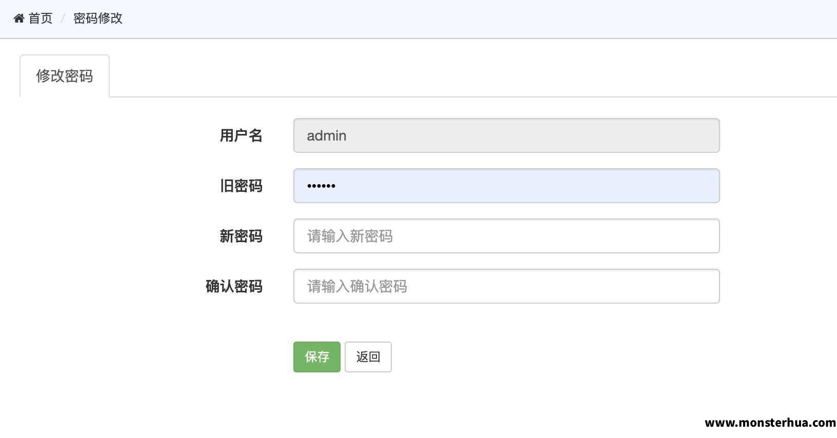The image size is (837, 438).
Task: Click the home icon in breadcrumb
Action: tap(19, 18)
